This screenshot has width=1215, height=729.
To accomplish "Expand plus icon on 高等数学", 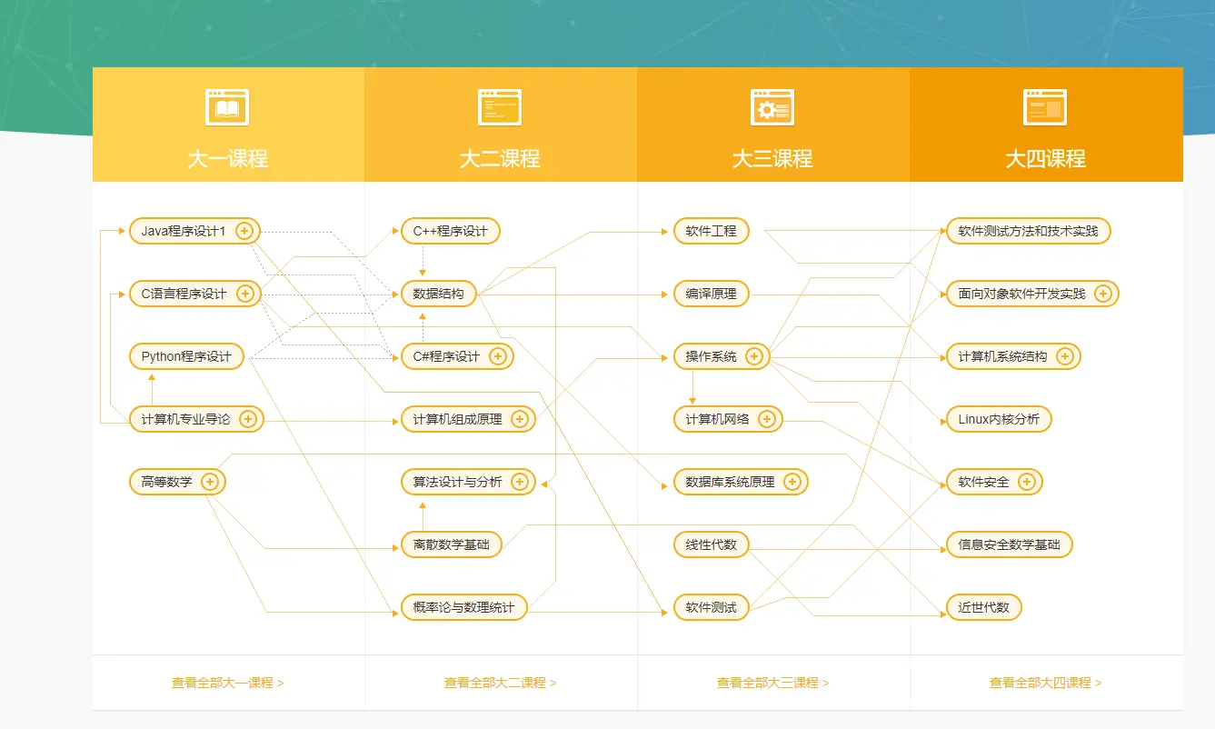I will (210, 482).
